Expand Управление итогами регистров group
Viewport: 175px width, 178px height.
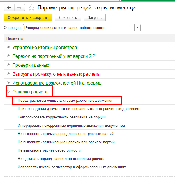[8, 47]
